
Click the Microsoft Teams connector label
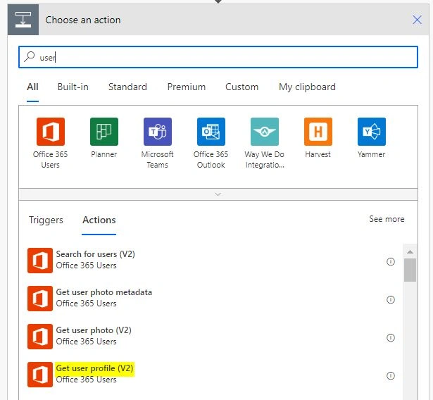pyautogui.click(x=158, y=159)
